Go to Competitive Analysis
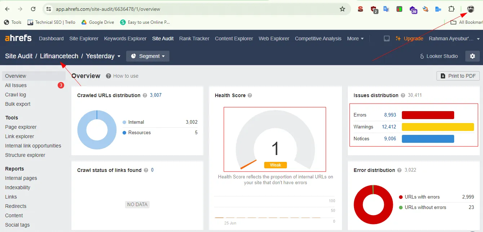 [x=318, y=38]
